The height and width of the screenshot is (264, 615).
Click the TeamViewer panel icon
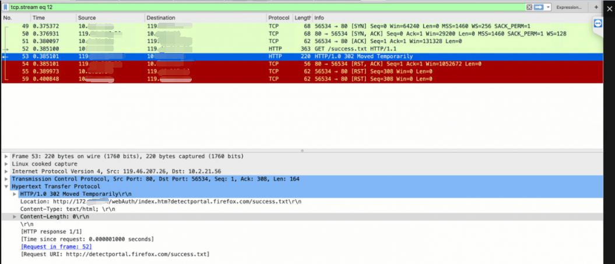598,23
